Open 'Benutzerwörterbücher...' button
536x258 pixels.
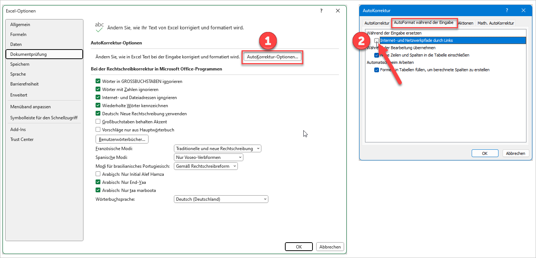pos(122,139)
